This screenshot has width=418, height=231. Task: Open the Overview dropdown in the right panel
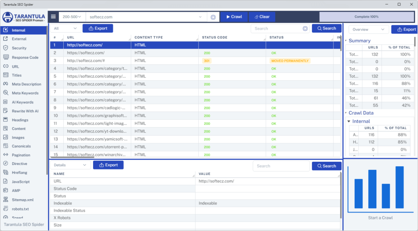point(369,29)
